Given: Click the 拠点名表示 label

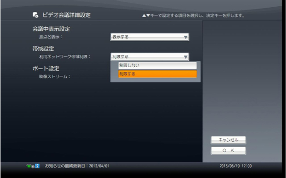Looking at the screenshot, I should pos(51,37).
